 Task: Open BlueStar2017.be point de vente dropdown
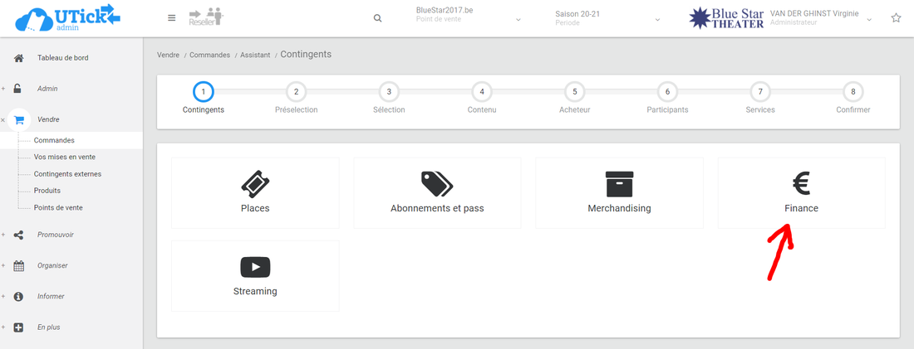coord(469,17)
